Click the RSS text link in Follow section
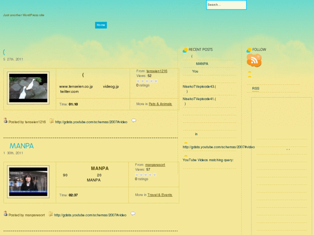314x235 pixels. [256, 88]
